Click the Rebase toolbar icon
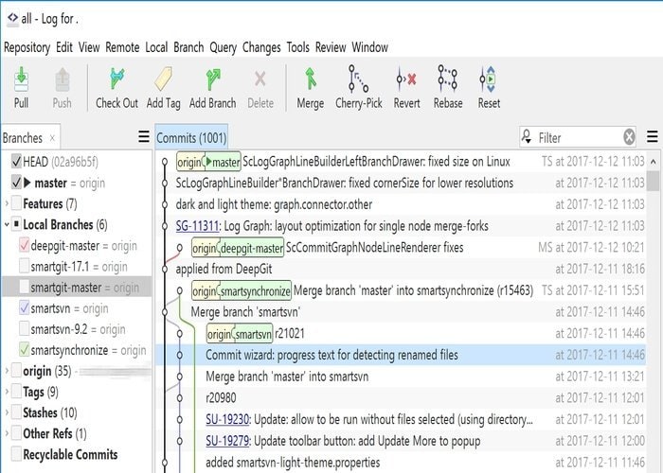 point(448,79)
